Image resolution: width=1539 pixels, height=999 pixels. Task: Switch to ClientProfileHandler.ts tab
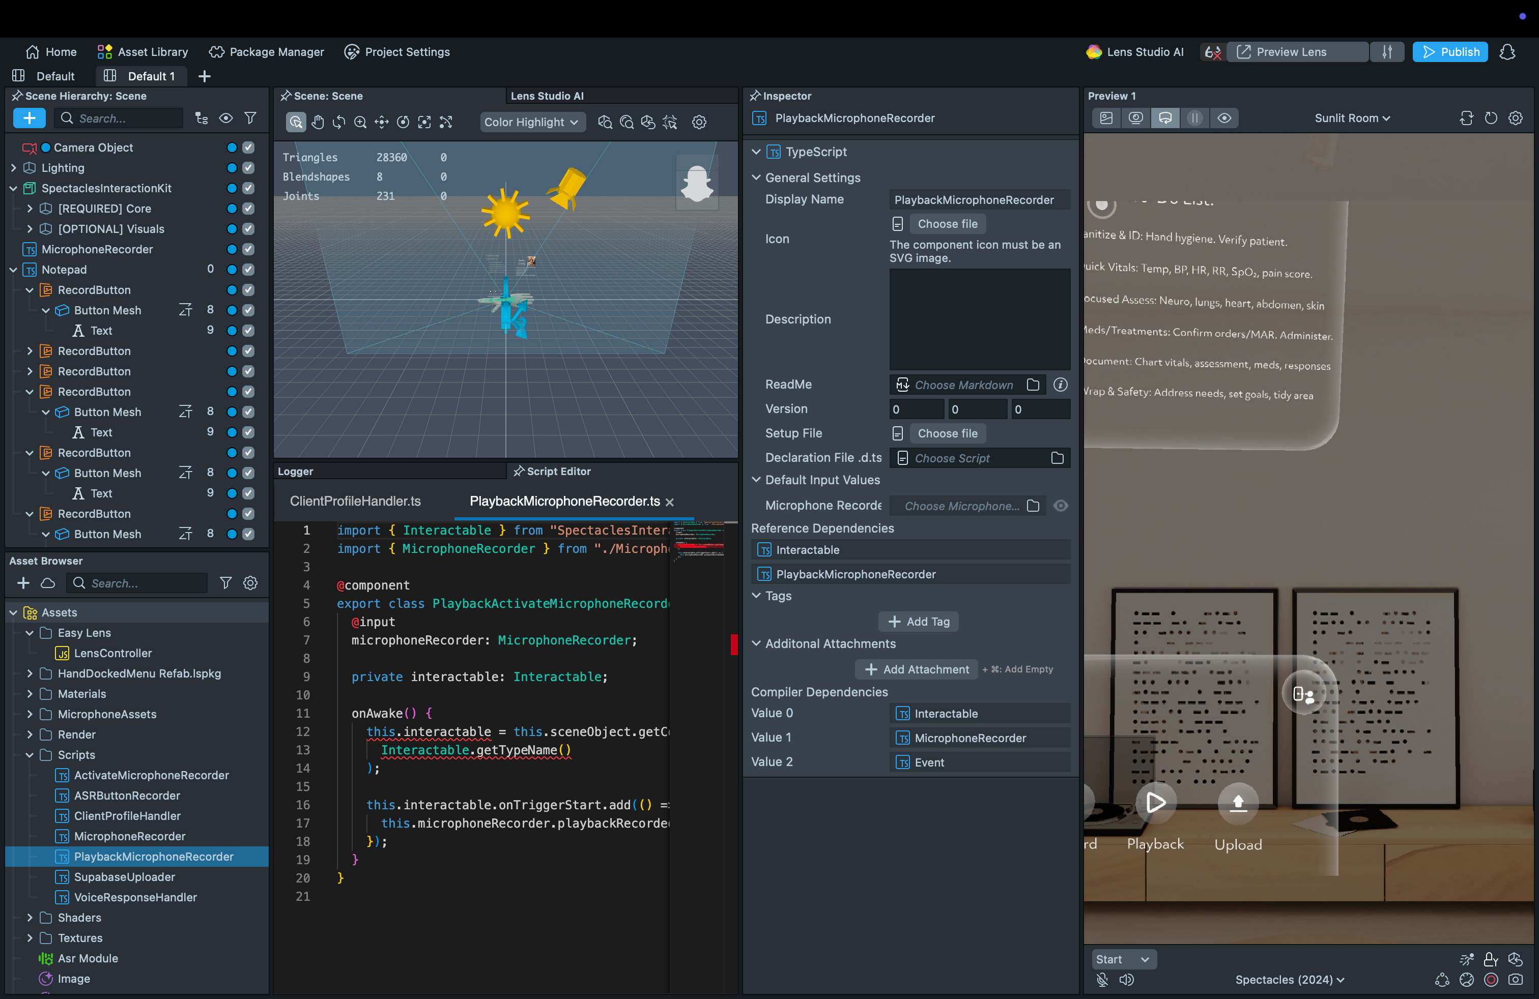click(x=355, y=501)
